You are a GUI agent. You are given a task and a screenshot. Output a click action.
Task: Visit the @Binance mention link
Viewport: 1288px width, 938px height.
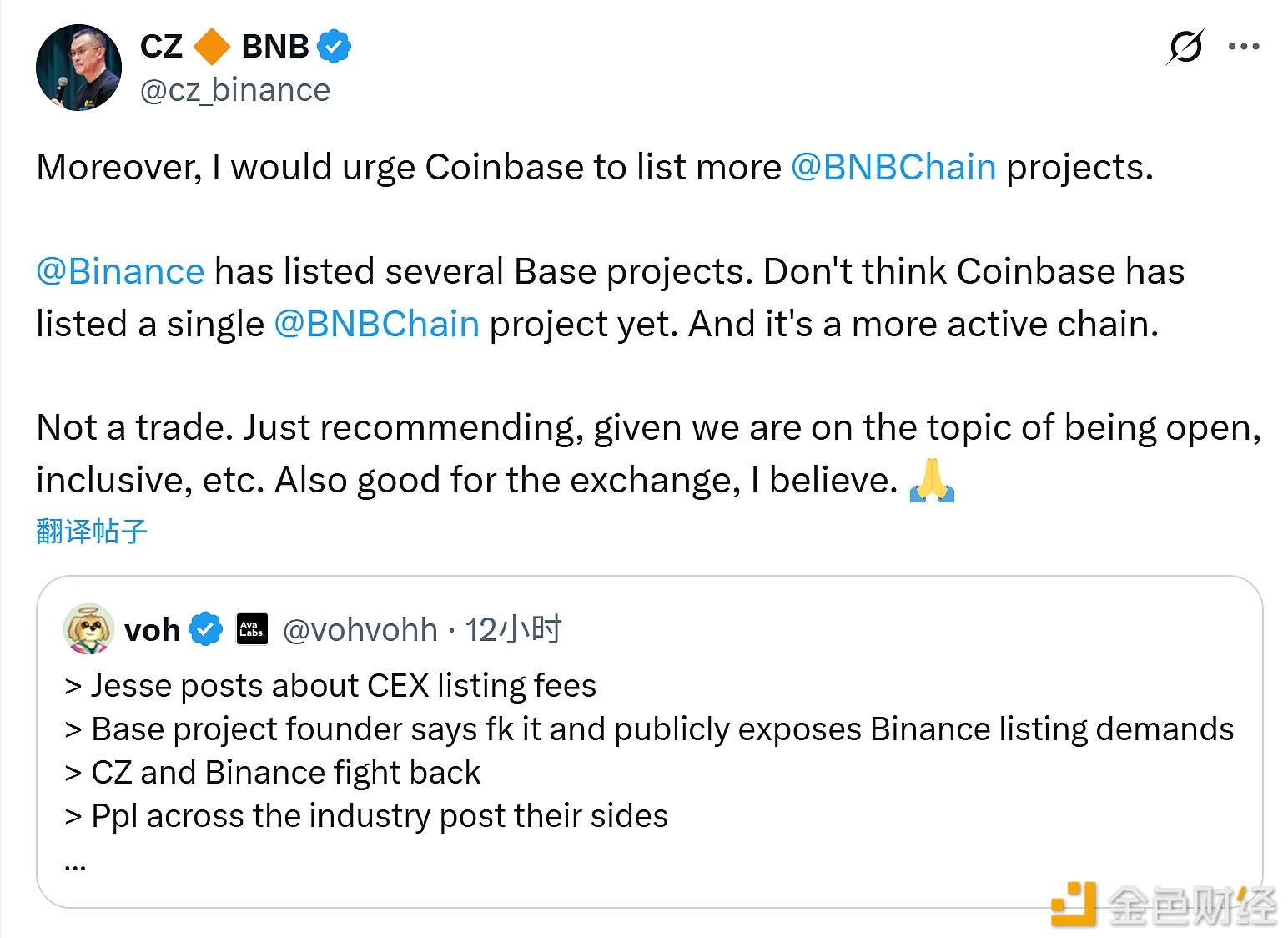[120, 272]
